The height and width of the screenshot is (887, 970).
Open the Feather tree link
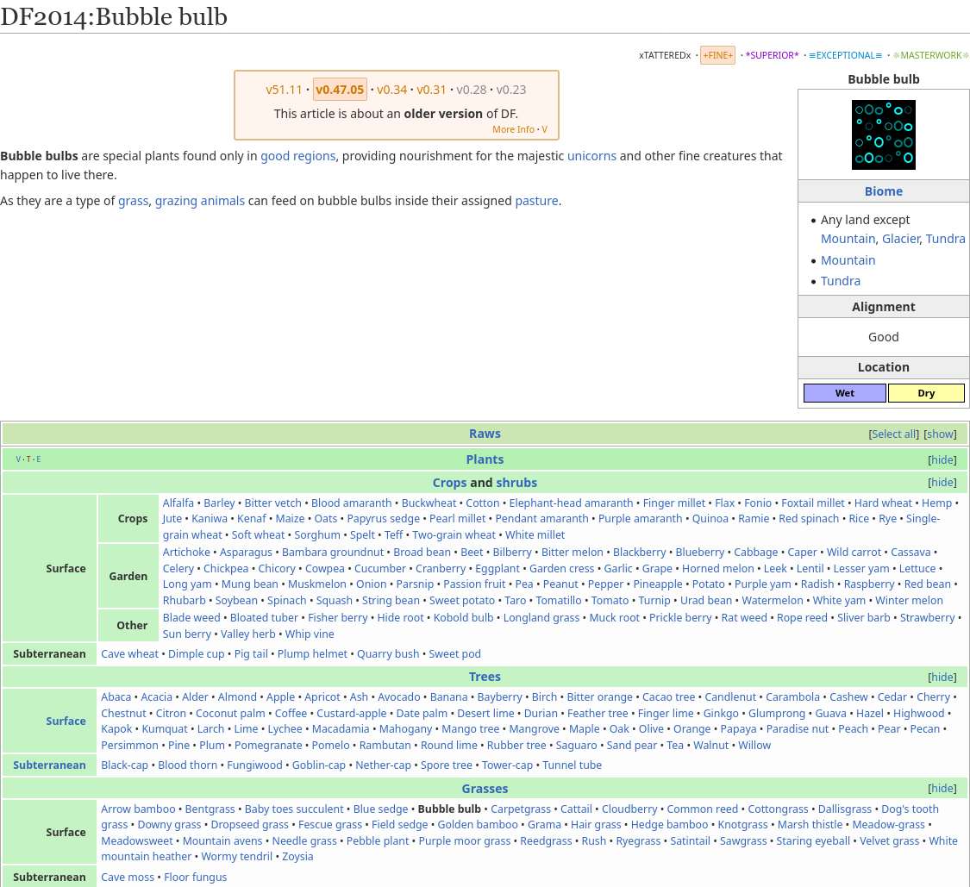tap(598, 713)
